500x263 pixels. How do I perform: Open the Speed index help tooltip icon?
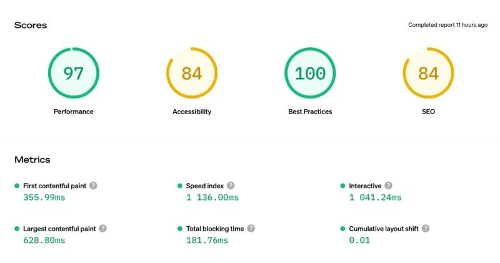coord(231,186)
